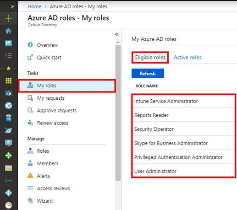
Task: Click the Members icon
Action: (x=30, y=163)
